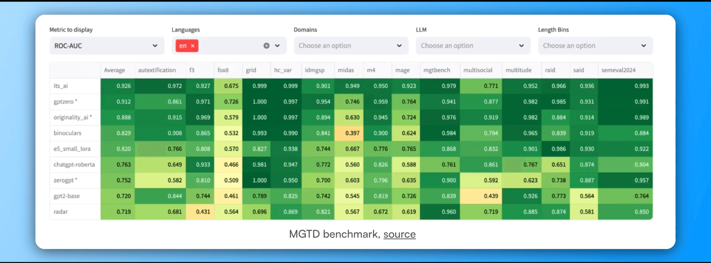Select the binoculars row label
Screen dimensions: 711x263
(75, 133)
